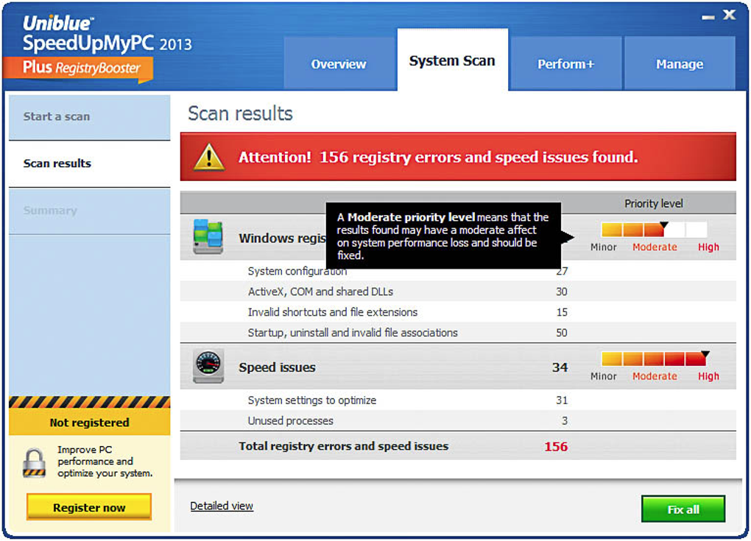Select Invalid shortcuts and file extensions row
Image resolution: width=751 pixels, height=541 pixels.
tap(458, 312)
